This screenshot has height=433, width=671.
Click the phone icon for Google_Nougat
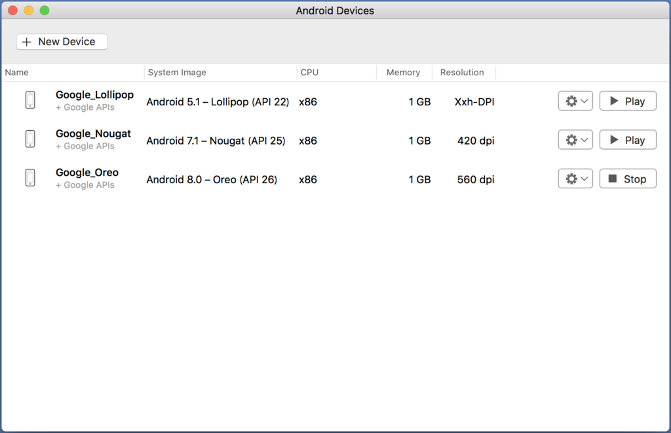pos(30,139)
